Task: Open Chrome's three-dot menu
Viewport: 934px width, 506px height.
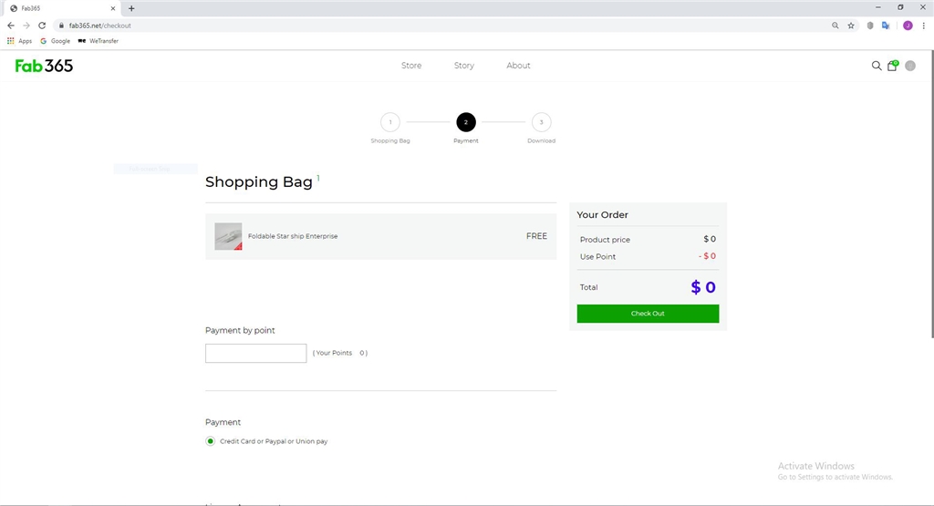Action: point(923,26)
